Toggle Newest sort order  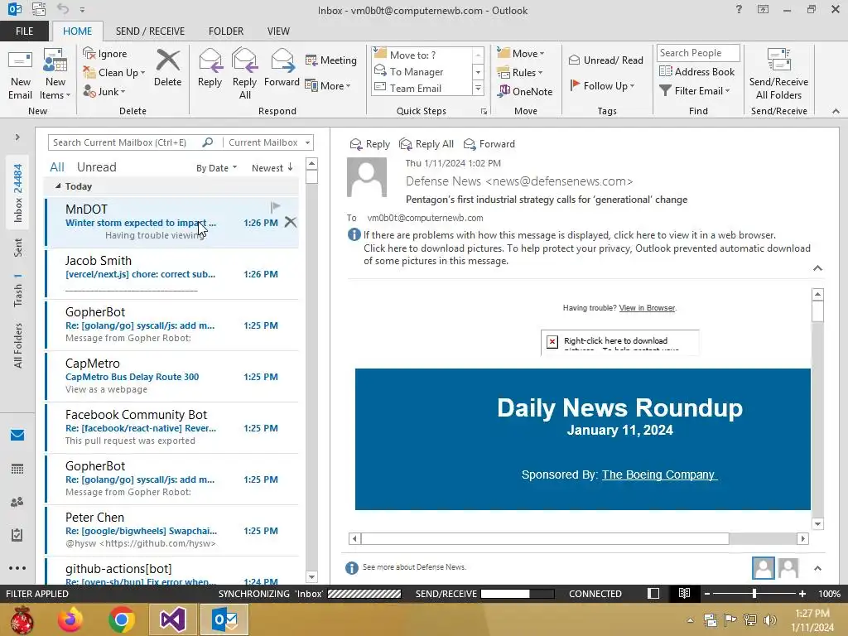coord(272,168)
